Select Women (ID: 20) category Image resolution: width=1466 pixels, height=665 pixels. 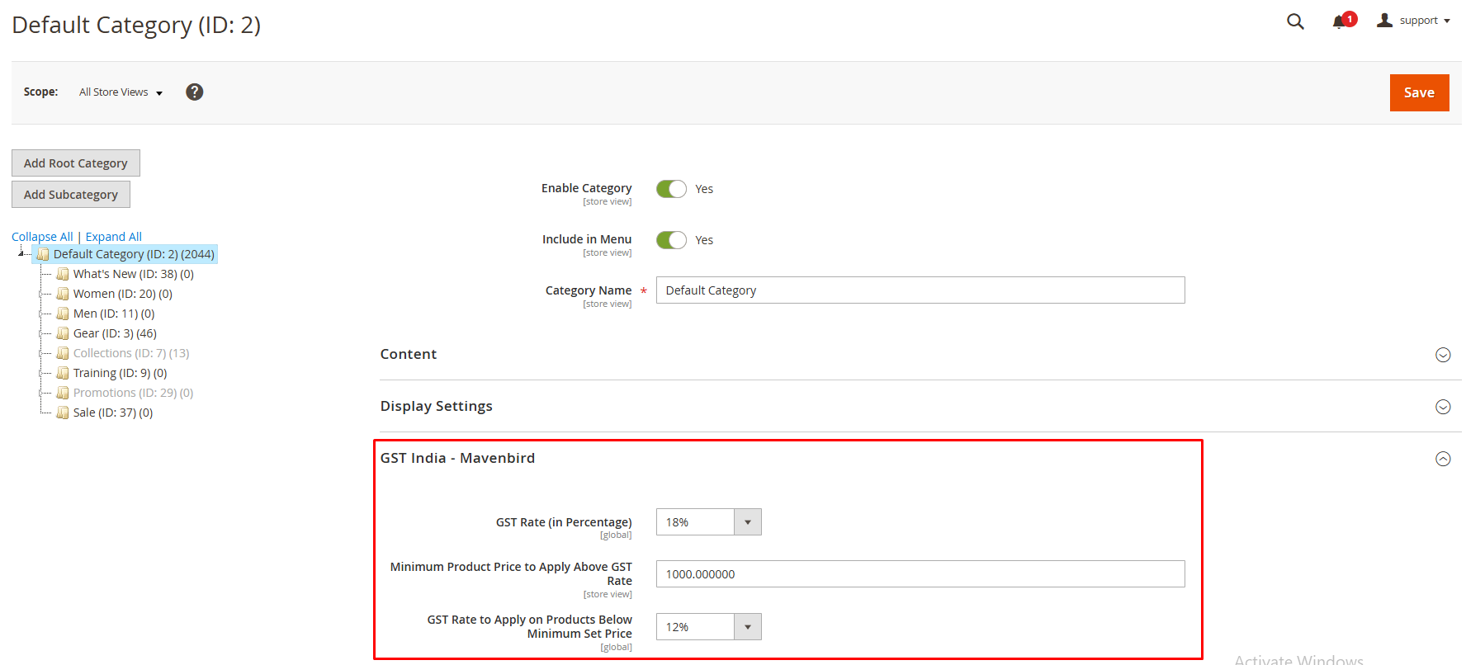(x=123, y=294)
